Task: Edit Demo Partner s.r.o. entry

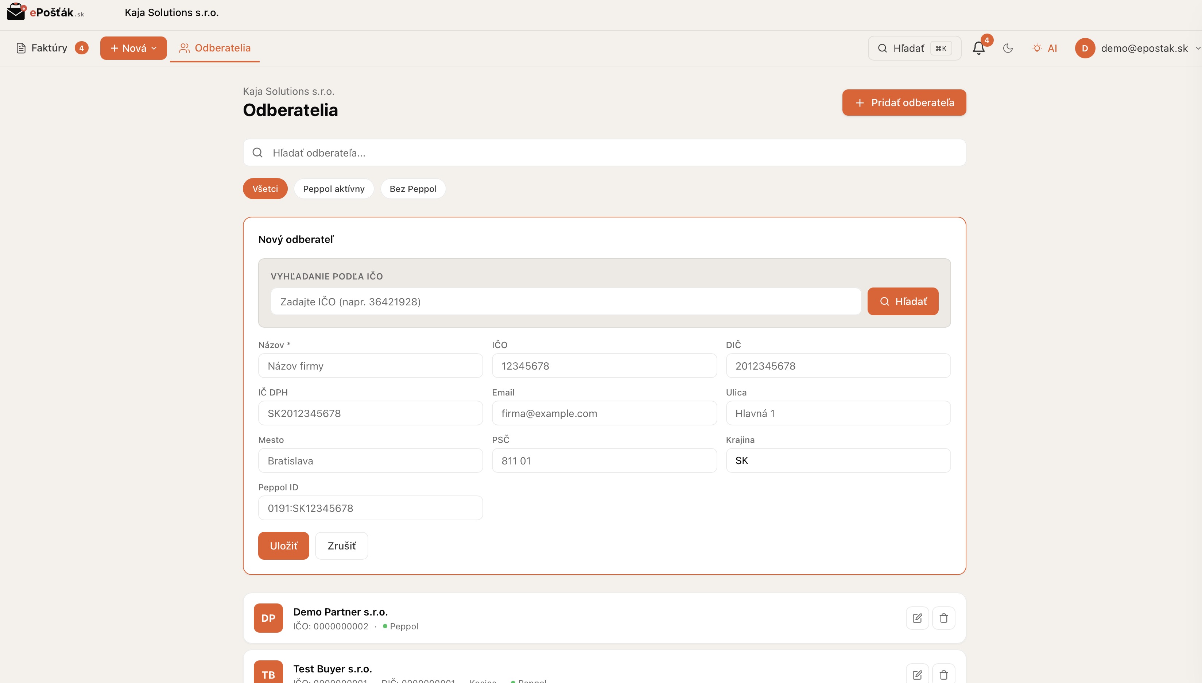Action: click(917, 618)
